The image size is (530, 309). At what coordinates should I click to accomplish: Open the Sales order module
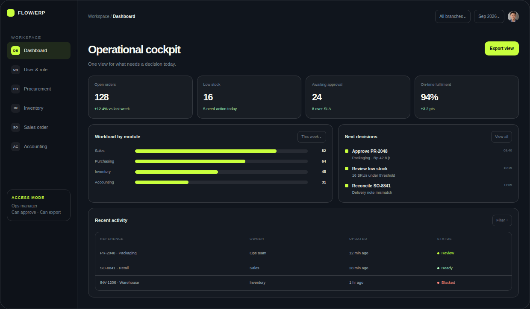pos(38,127)
